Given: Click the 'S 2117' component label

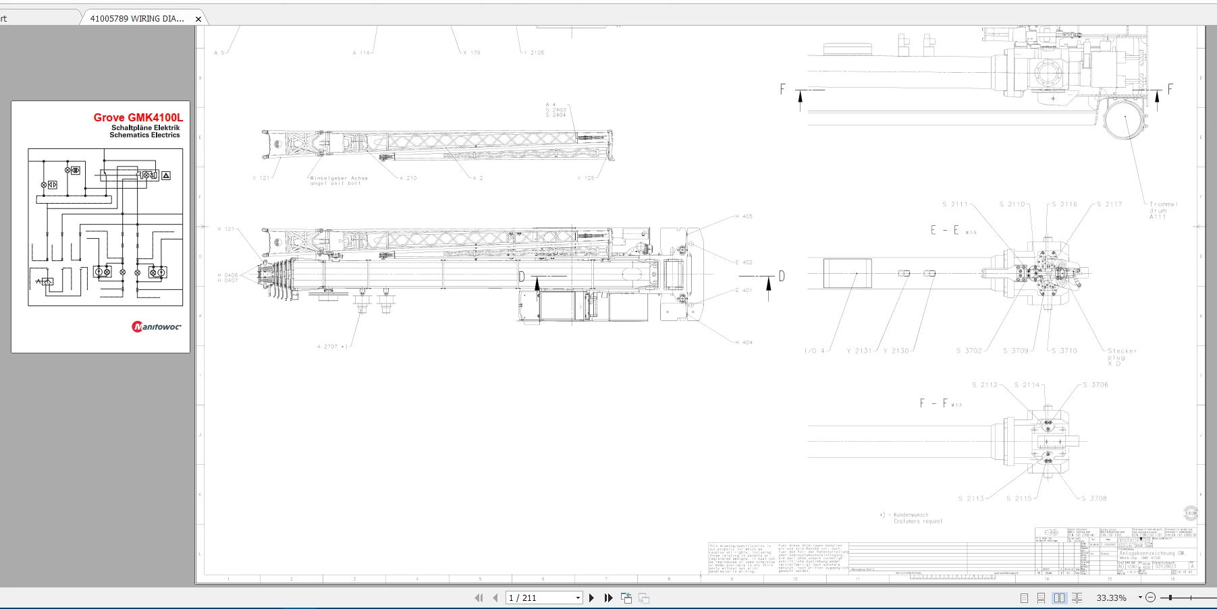Looking at the screenshot, I should point(1109,204).
